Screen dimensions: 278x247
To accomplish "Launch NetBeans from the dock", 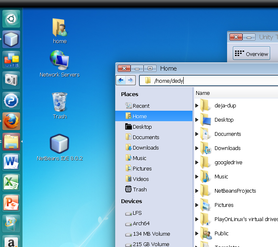I will coord(11,39).
